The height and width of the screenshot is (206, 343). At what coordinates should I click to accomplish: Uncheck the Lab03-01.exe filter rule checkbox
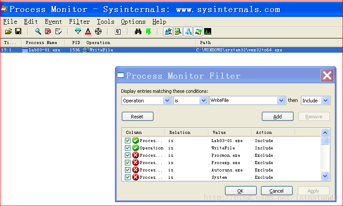click(127, 140)
